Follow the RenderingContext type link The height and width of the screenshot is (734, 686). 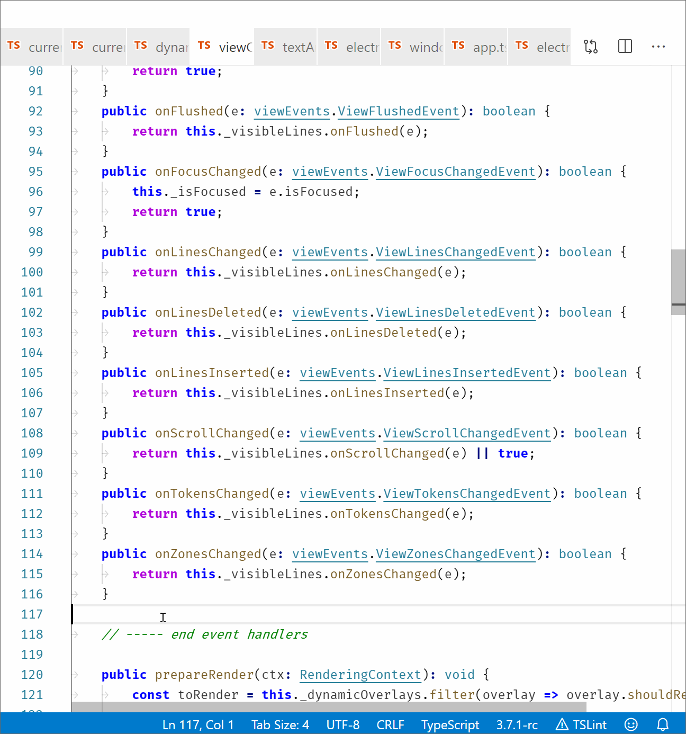360,675
